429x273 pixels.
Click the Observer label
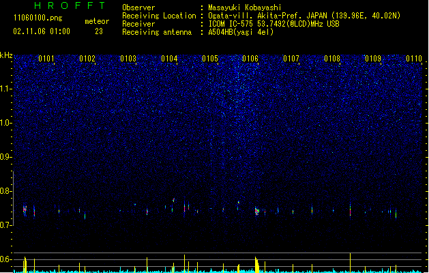138,8
